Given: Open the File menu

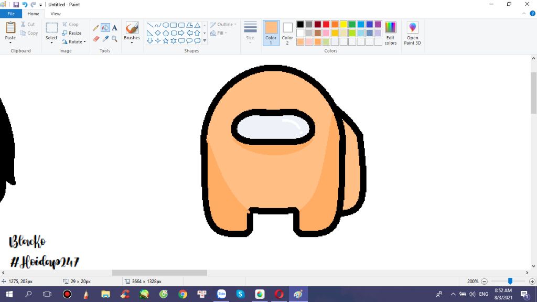Looking at the screenshot, I should [x=11, y=14].
